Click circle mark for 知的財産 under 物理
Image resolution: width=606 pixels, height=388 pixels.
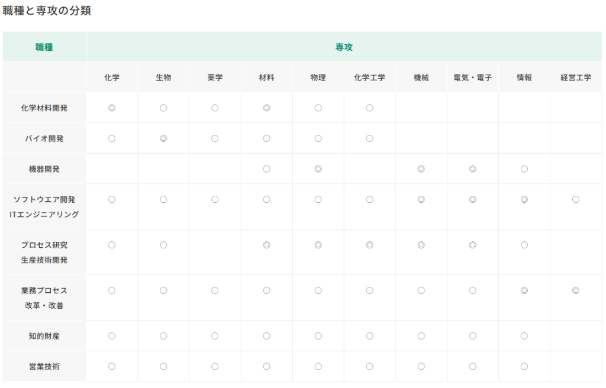point(318,336)
